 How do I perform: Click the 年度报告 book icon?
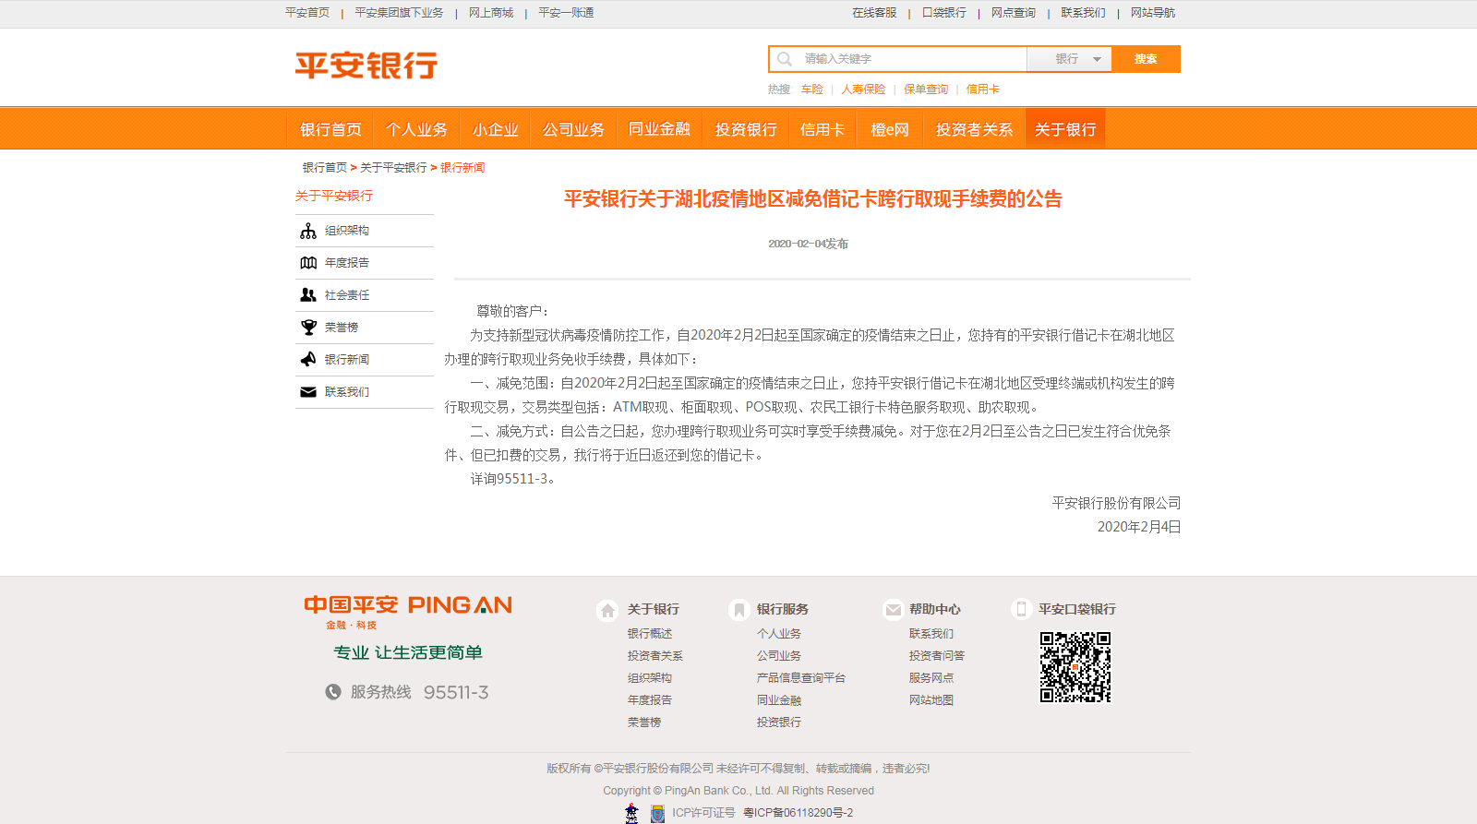308,263
